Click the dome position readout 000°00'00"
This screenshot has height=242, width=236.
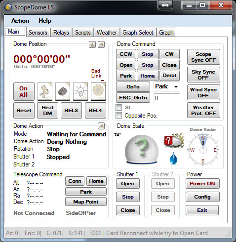pos(41,59)
